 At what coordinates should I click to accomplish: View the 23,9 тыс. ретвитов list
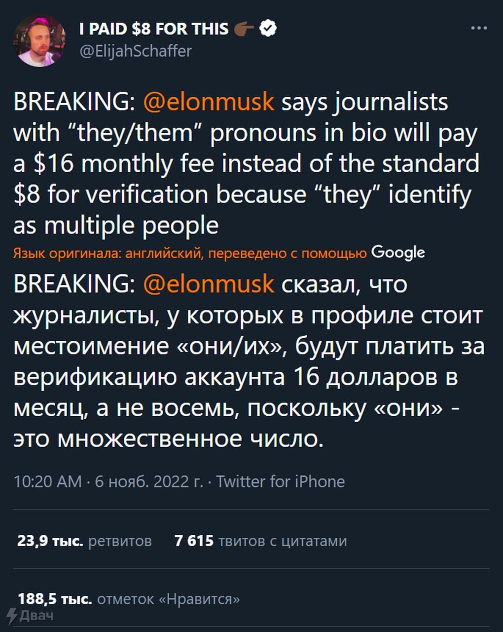84,541
